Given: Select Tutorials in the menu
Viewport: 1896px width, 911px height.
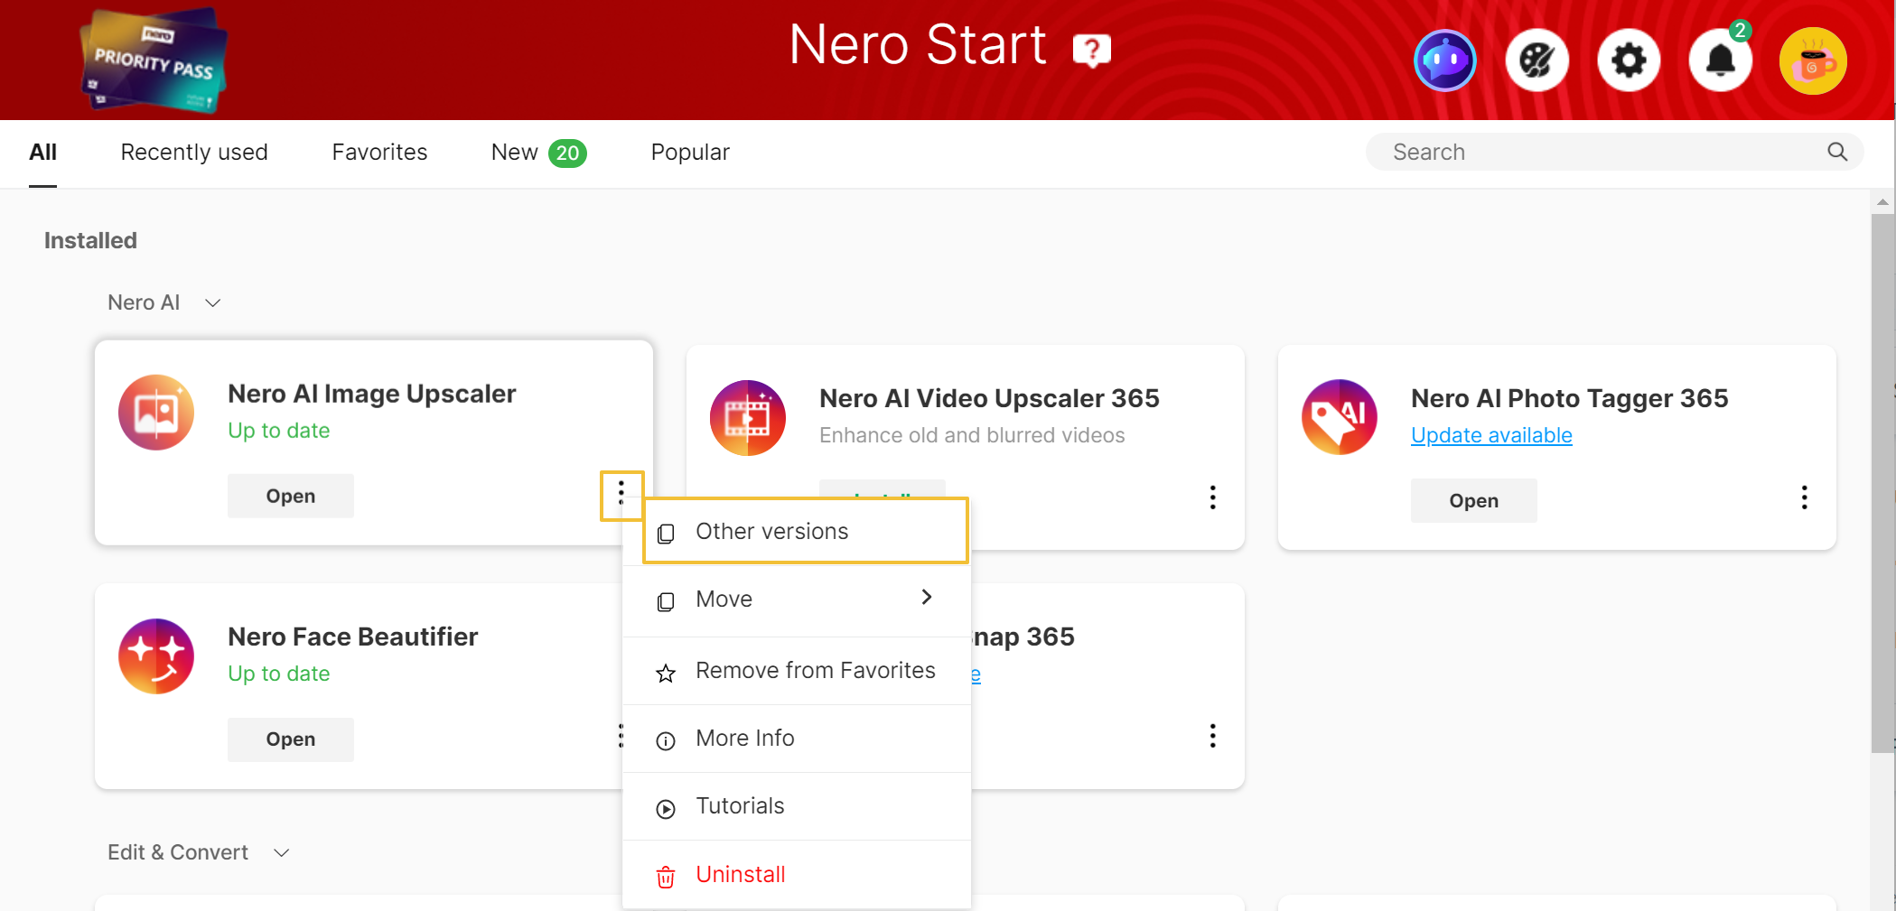Looking at the screenshot, I should click(797, 806).
